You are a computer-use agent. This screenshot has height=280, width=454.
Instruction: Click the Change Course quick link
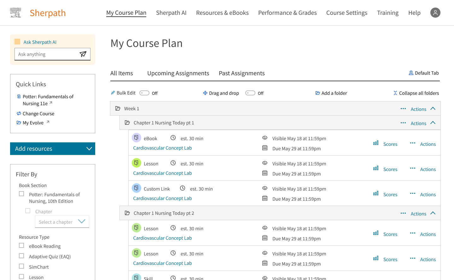click(38, 114)
